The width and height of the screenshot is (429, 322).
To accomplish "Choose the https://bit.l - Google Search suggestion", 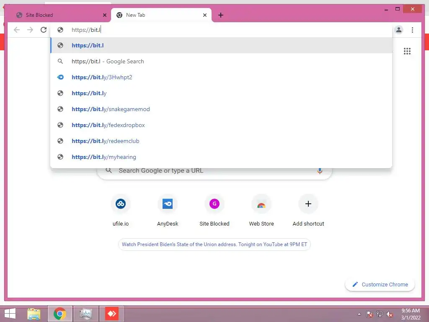I will [221, 61].
